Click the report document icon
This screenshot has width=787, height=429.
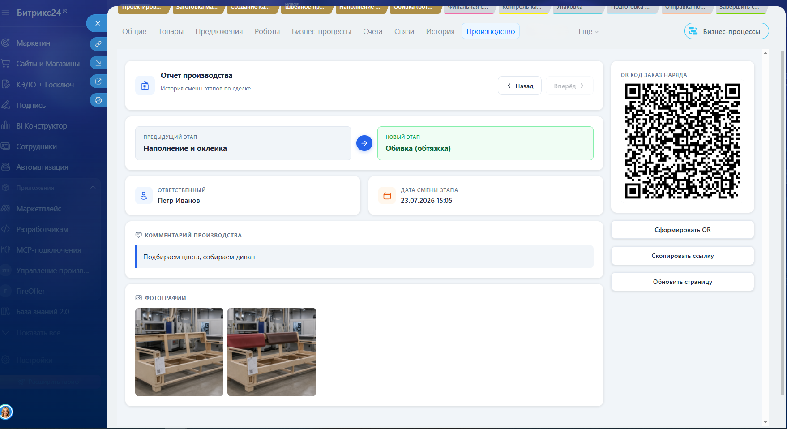point(145,86)
